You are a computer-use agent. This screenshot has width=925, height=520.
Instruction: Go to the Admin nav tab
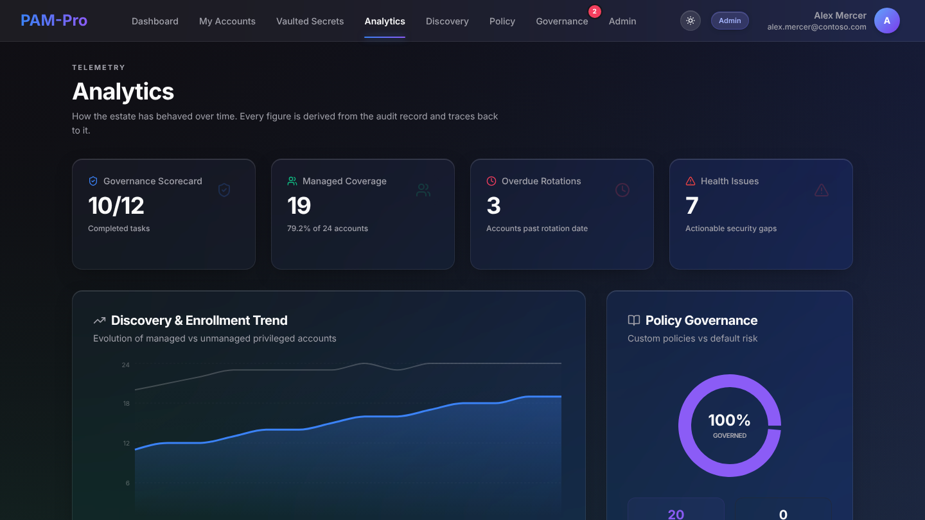(622, 21)
